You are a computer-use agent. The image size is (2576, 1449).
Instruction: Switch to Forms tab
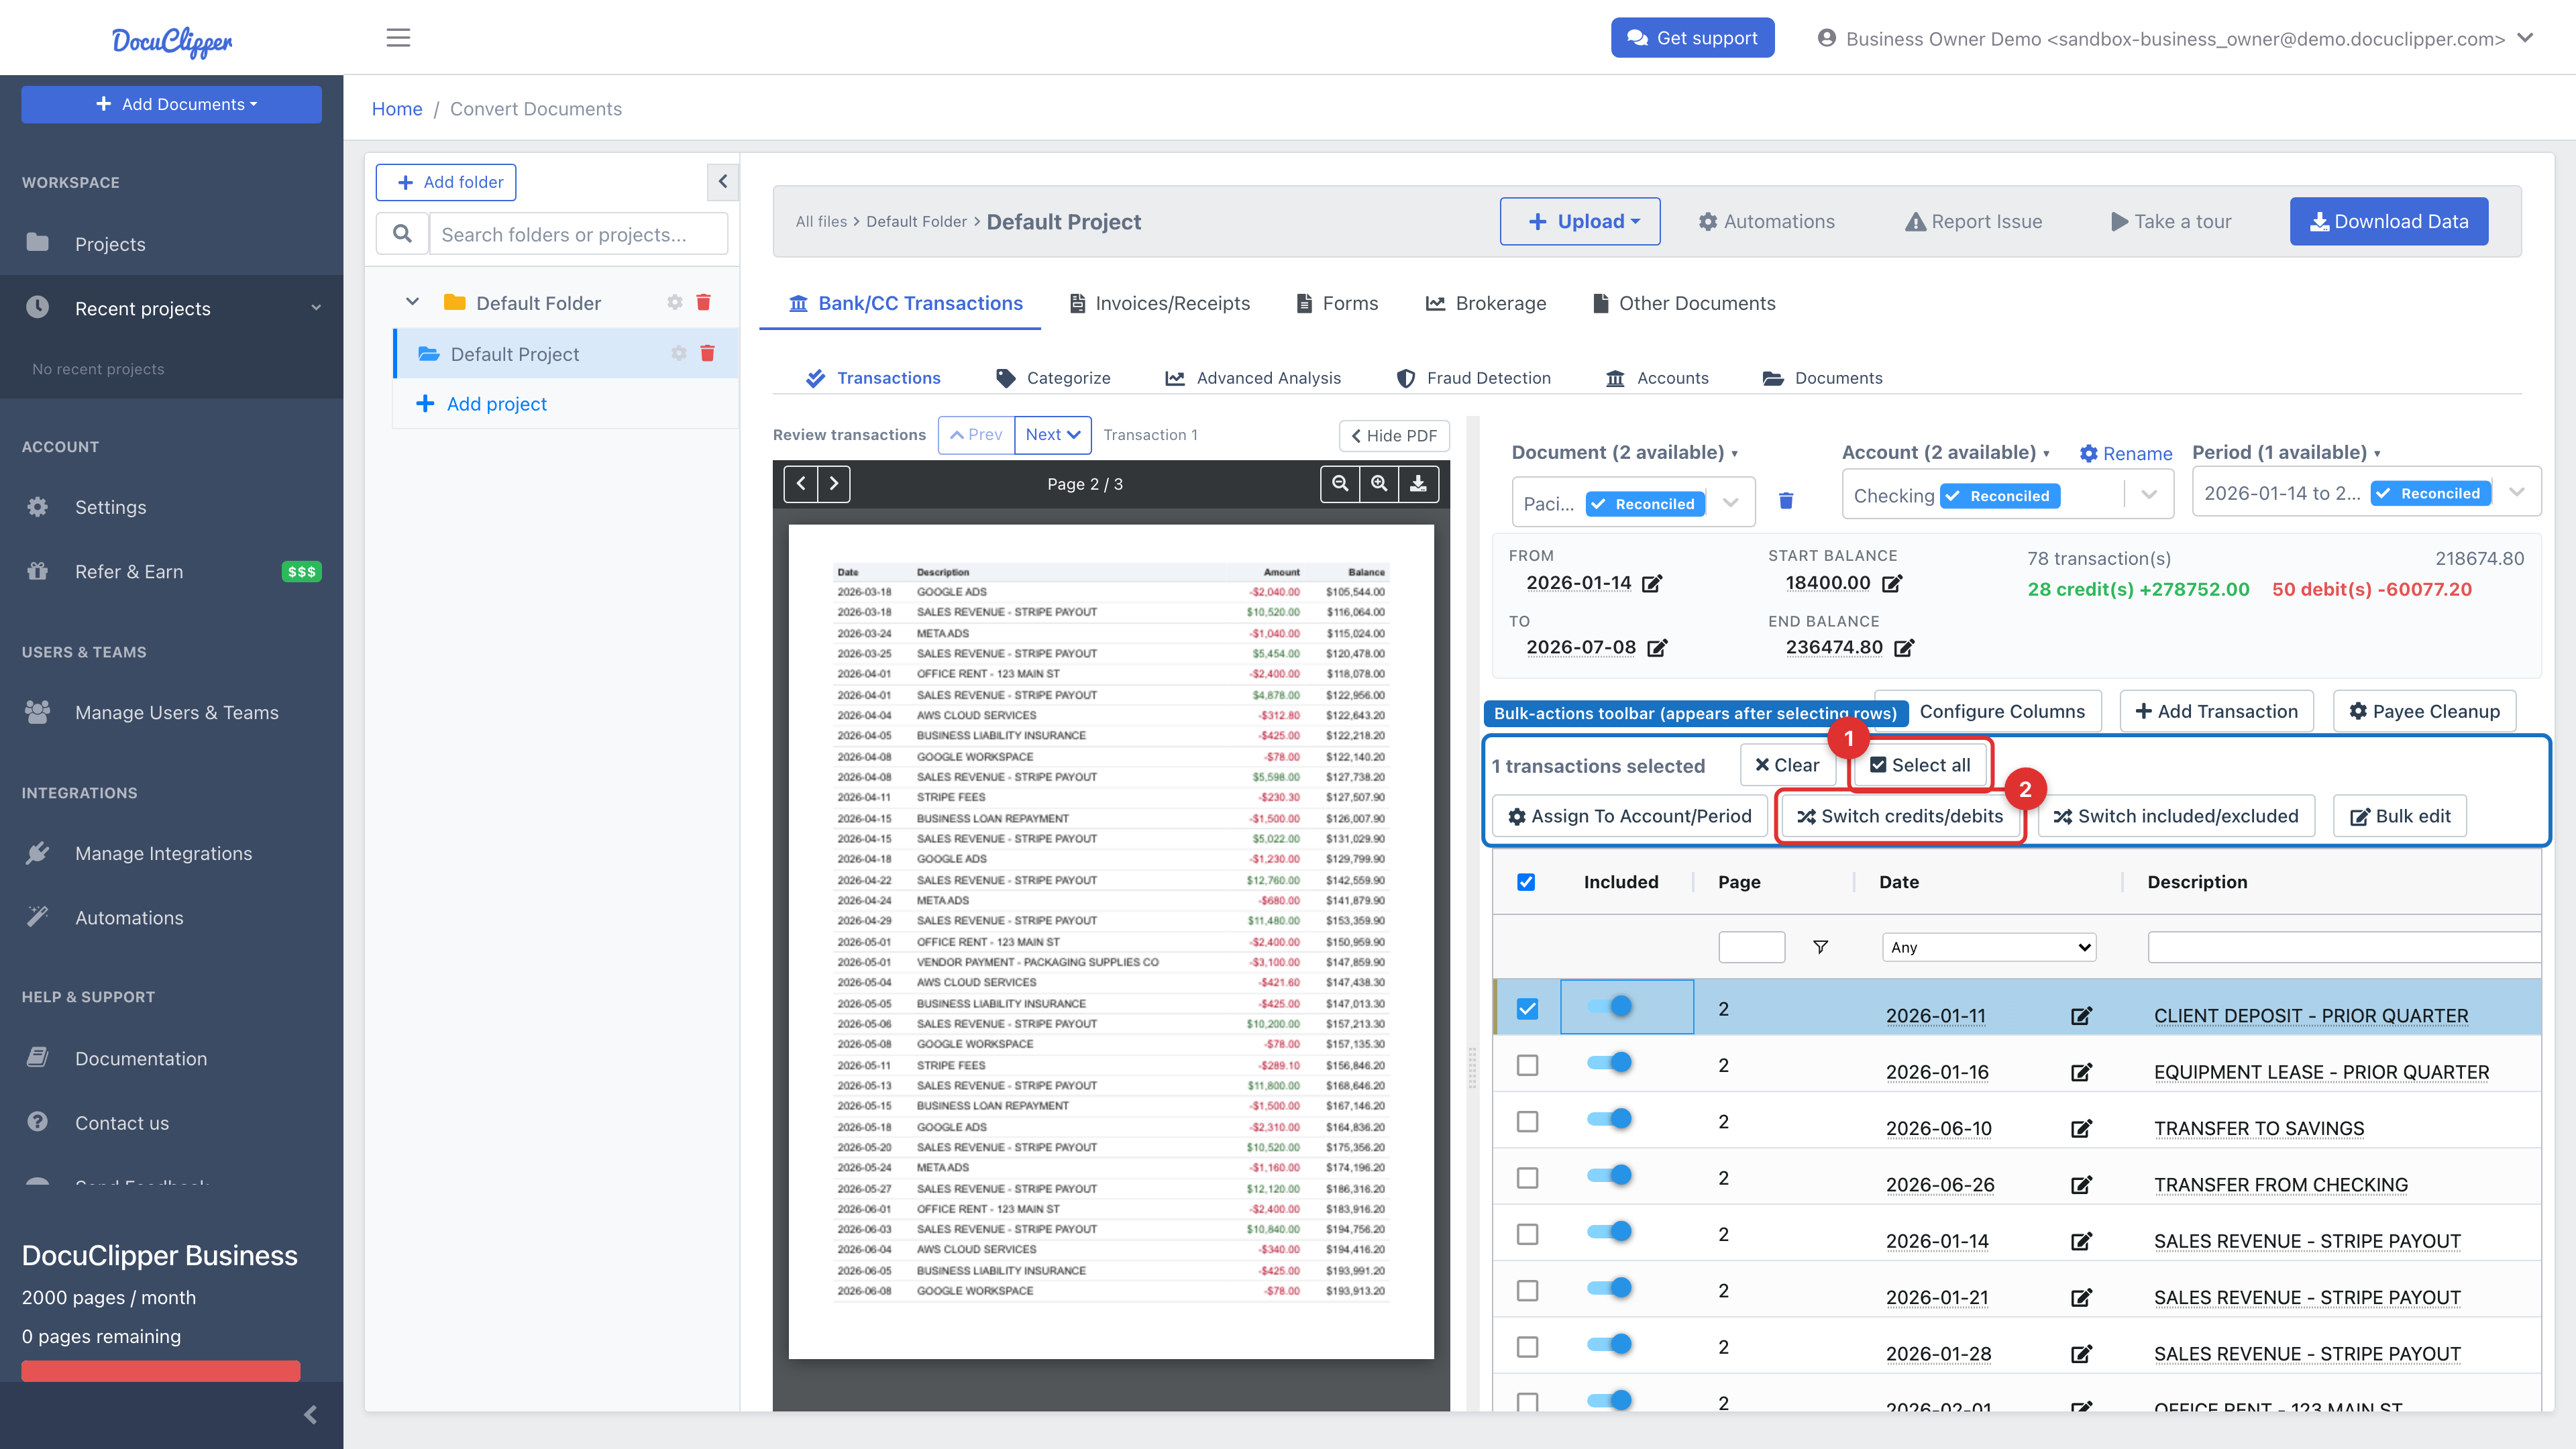click(1337, 303)
